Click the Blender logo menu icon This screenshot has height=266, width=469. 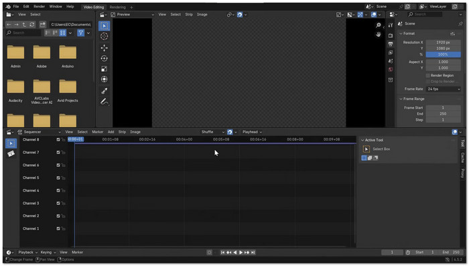point(8,7)
